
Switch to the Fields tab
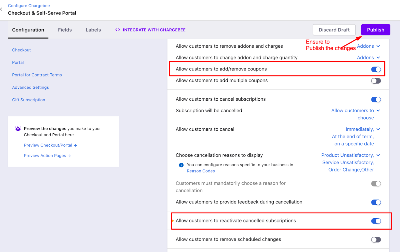[65, 30]
